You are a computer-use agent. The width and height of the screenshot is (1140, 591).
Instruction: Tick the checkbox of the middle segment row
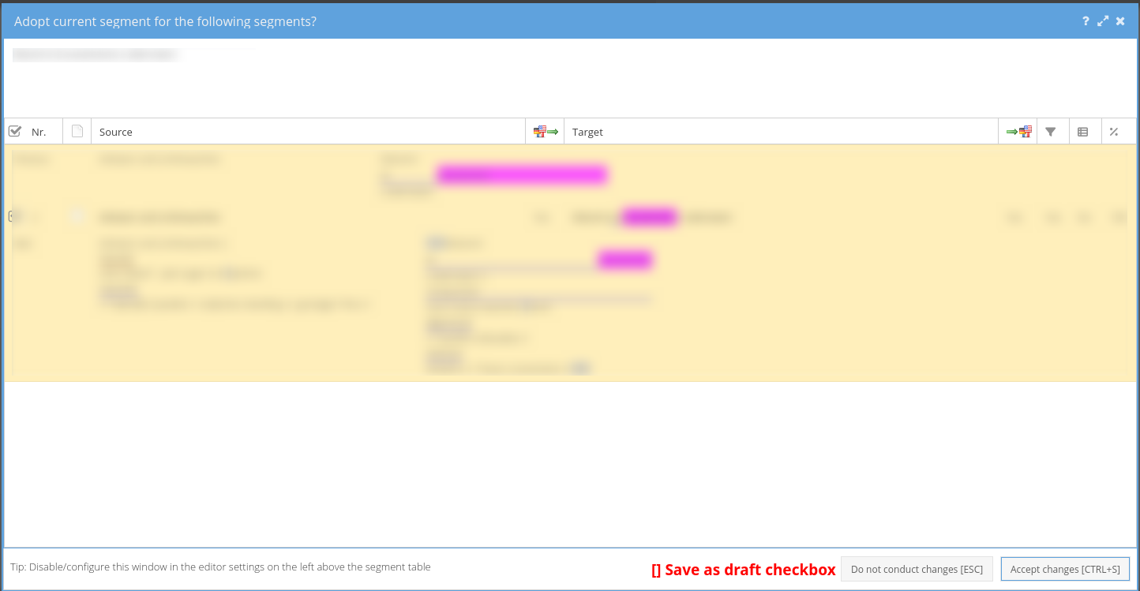click(11, 216)
